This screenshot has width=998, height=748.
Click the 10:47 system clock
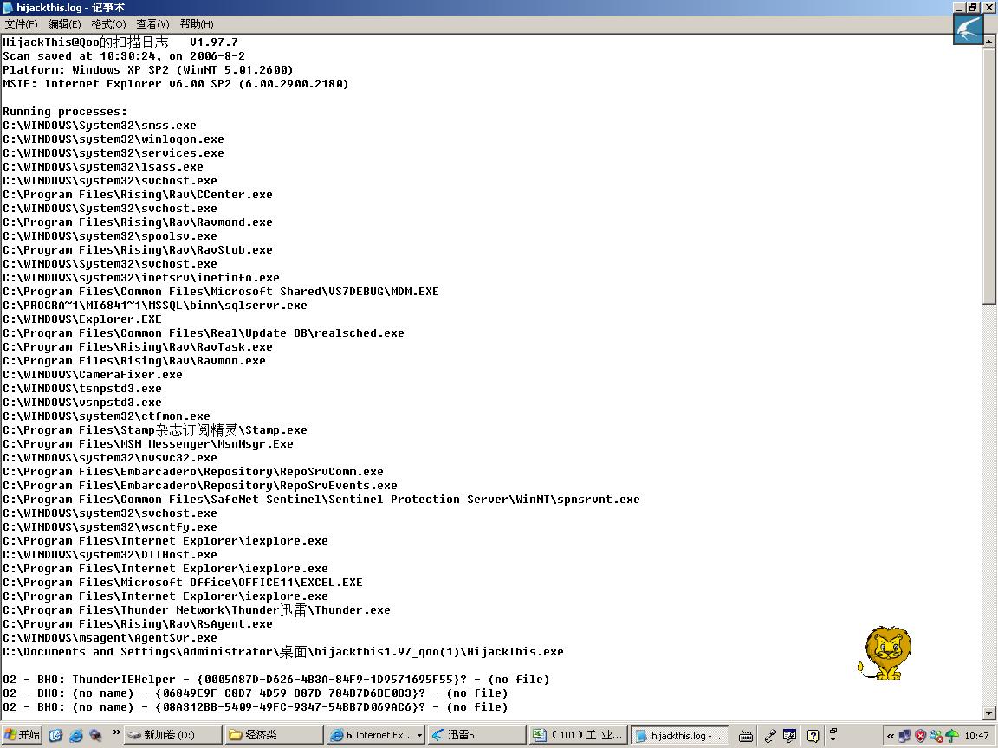[976, 736]
